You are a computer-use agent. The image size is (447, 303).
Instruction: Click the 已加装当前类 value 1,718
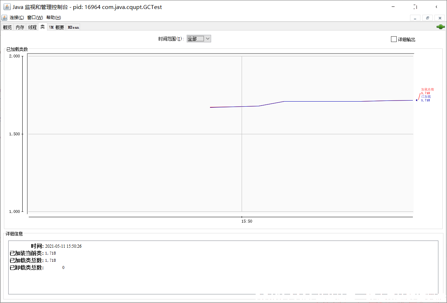point(50,253)
